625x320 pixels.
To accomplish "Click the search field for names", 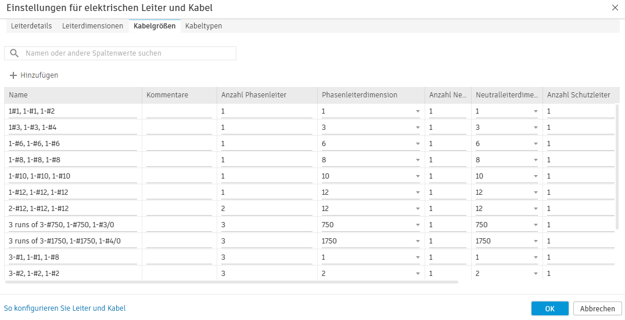I will click(128, 53).
